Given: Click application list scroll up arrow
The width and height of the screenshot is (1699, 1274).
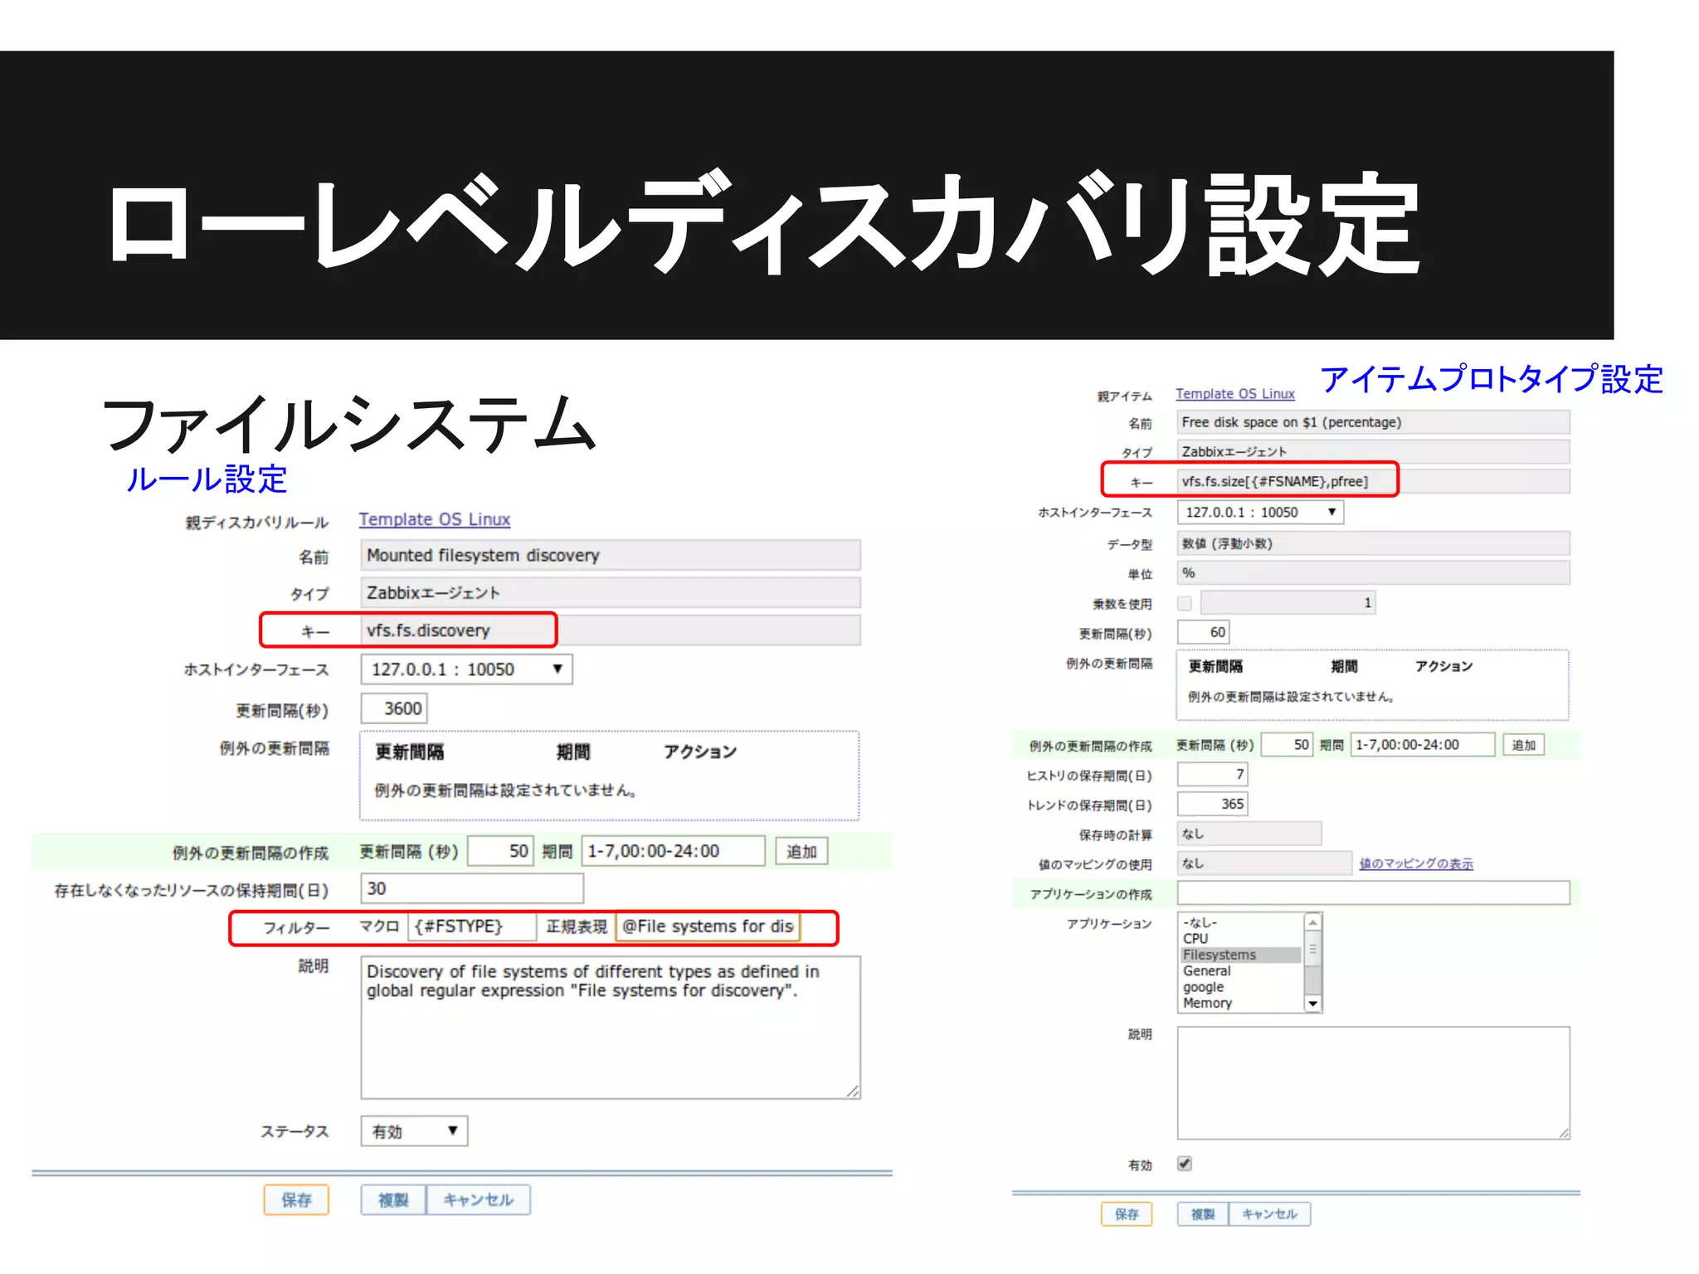Looking at the screenshot, I should point(1312,922).
